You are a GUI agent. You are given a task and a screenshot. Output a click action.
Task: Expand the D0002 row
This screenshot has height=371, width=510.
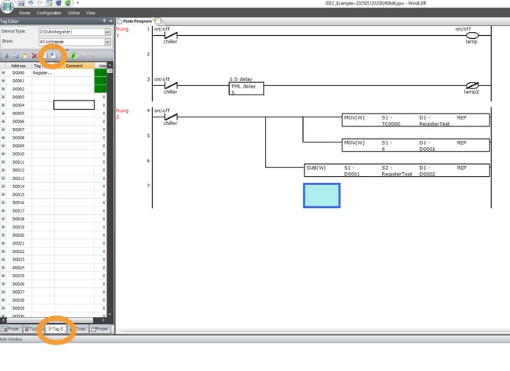pyautogui.click(x=3, y=89)
